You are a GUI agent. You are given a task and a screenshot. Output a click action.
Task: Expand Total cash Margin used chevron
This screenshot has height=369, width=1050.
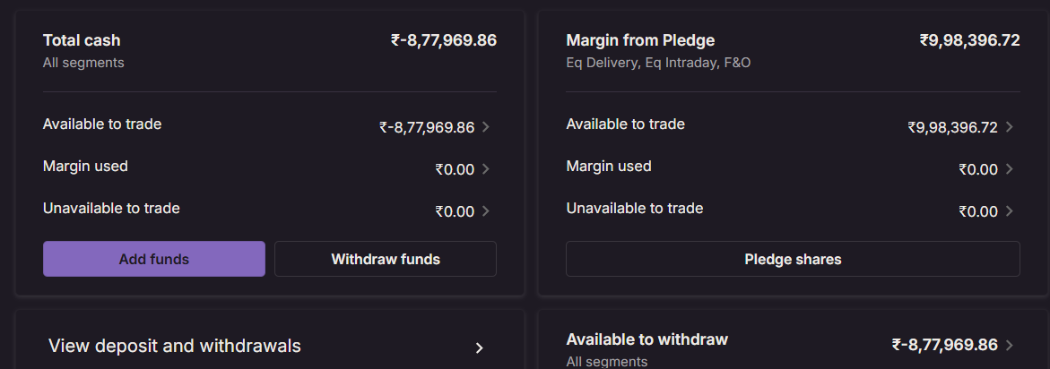[x=486, y=169]
